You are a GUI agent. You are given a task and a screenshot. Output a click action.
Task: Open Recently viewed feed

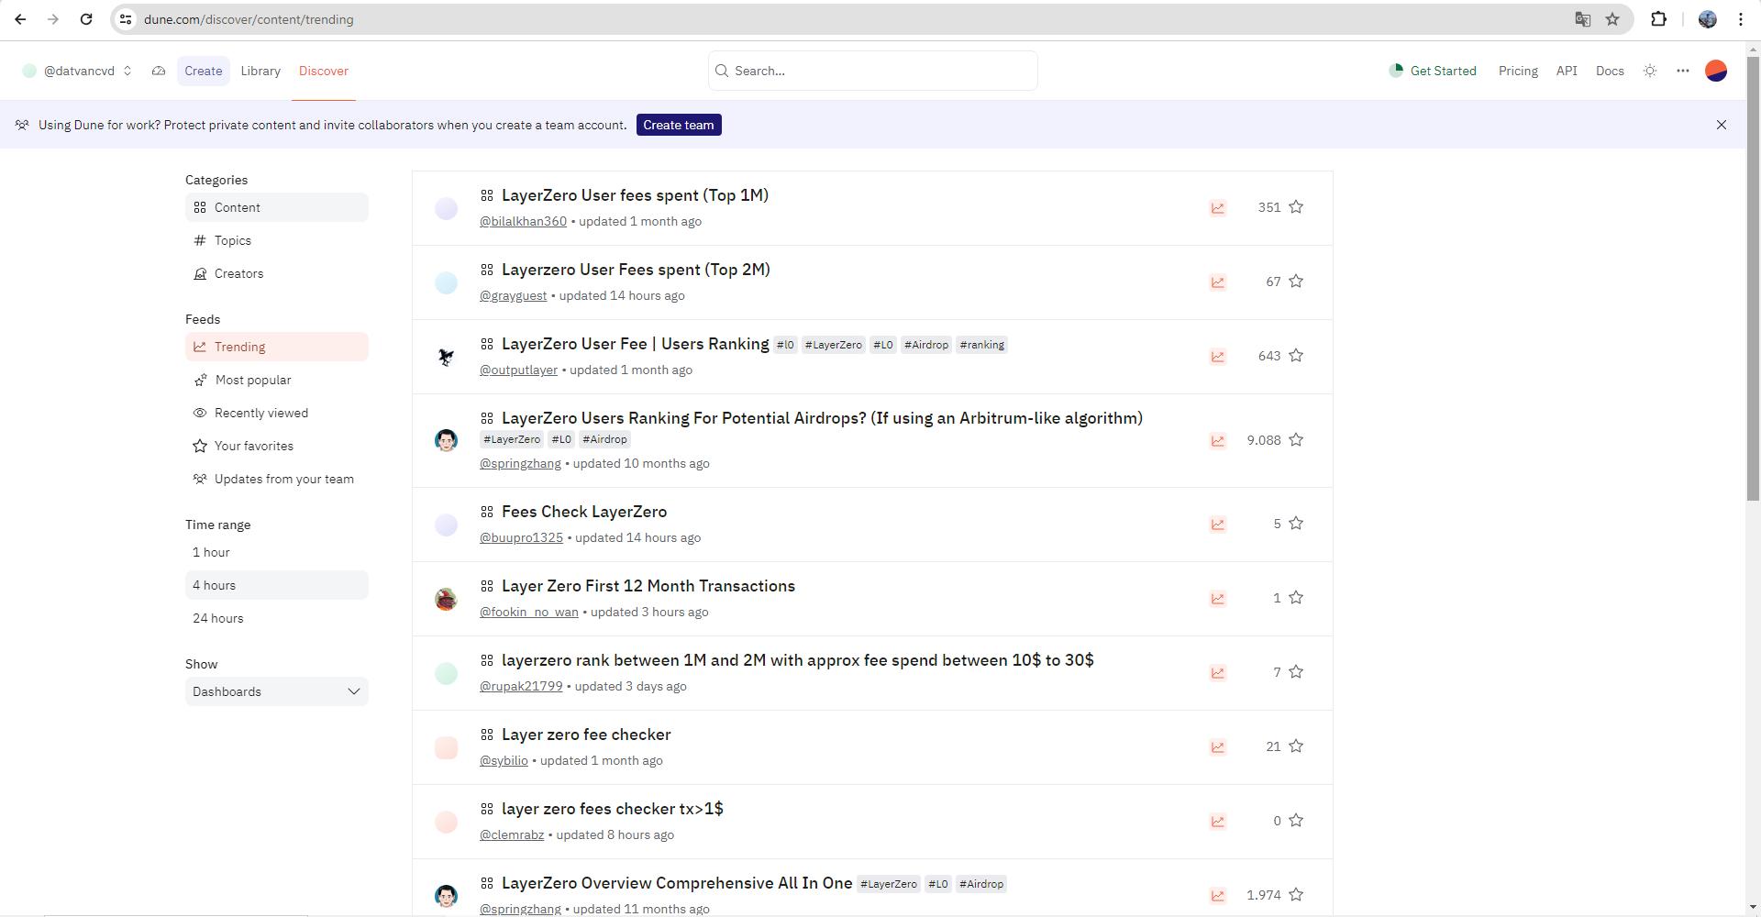point(276,413)
